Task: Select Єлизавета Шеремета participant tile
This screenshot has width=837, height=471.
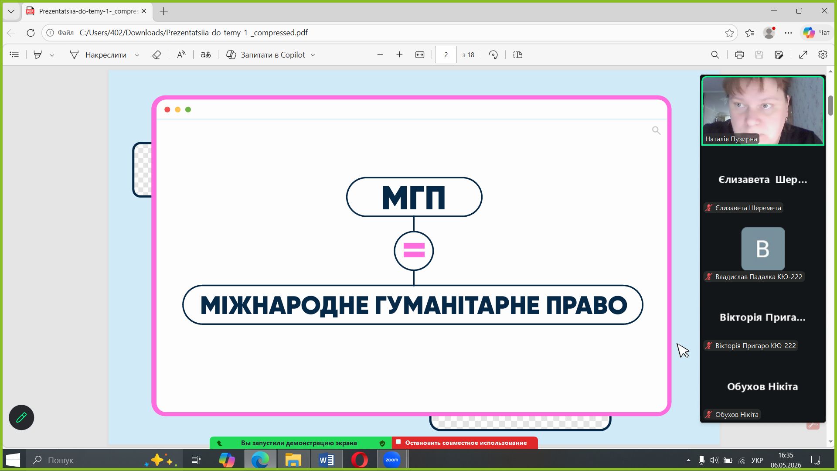Action: coord(763,180)
